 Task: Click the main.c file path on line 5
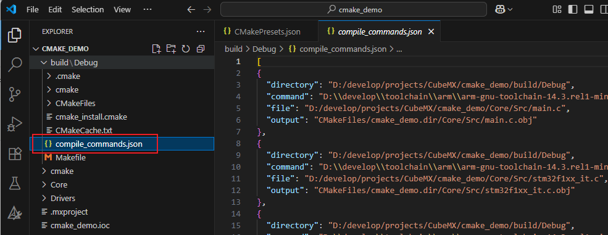click(x=435, y=109)
